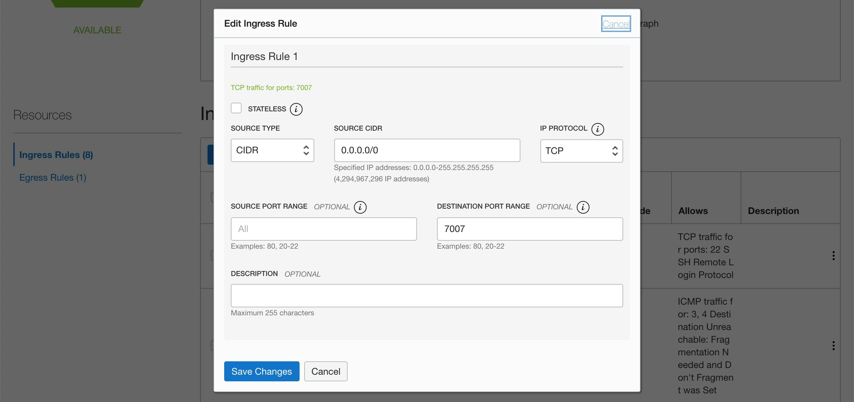854x402 pixels.
Task: Enable the Stateless checkbox
Action: (236, 108)
